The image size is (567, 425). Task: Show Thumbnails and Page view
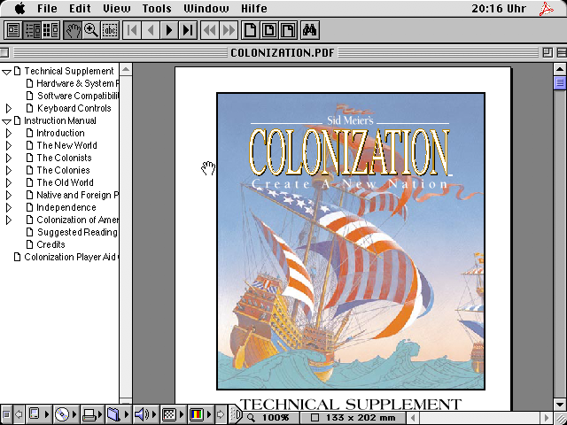pyautogui.click(x=51, y=30)
